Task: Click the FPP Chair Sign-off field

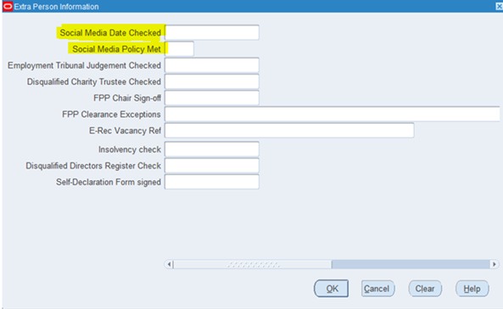Action: (x=212, y=98)
